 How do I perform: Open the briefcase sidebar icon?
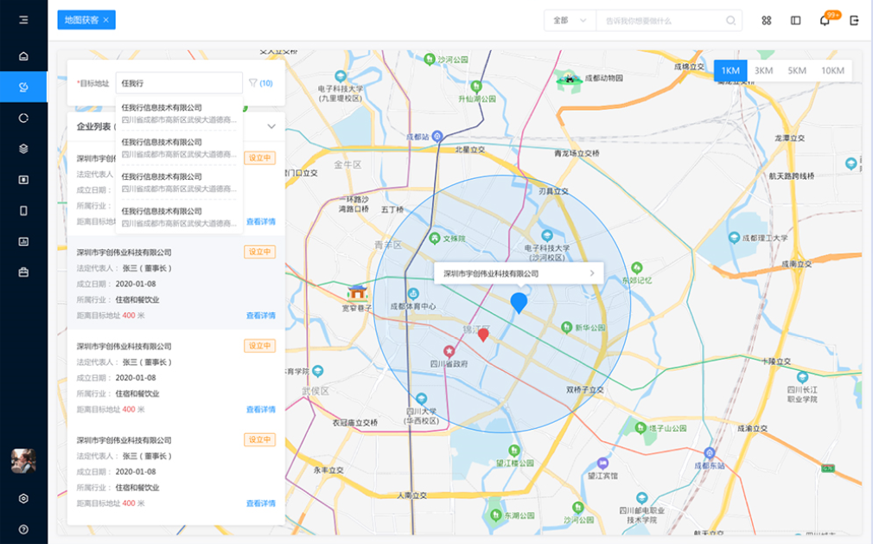(x=23, y=272)
